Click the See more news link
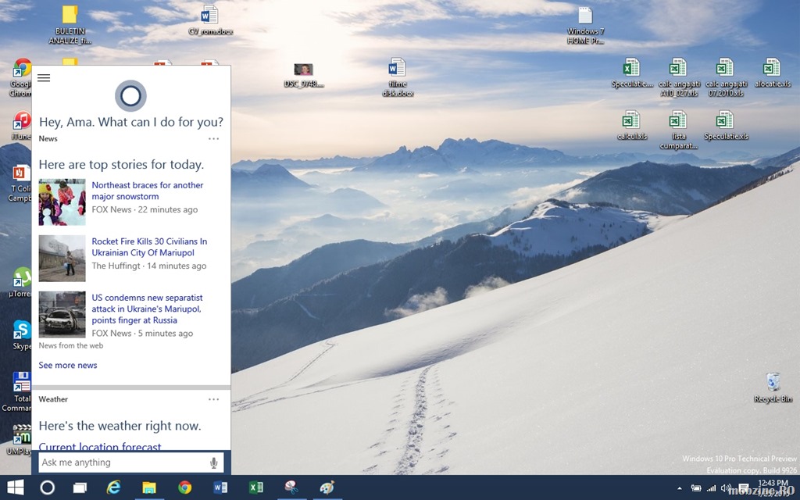800x500 pixels. (68, 365)
